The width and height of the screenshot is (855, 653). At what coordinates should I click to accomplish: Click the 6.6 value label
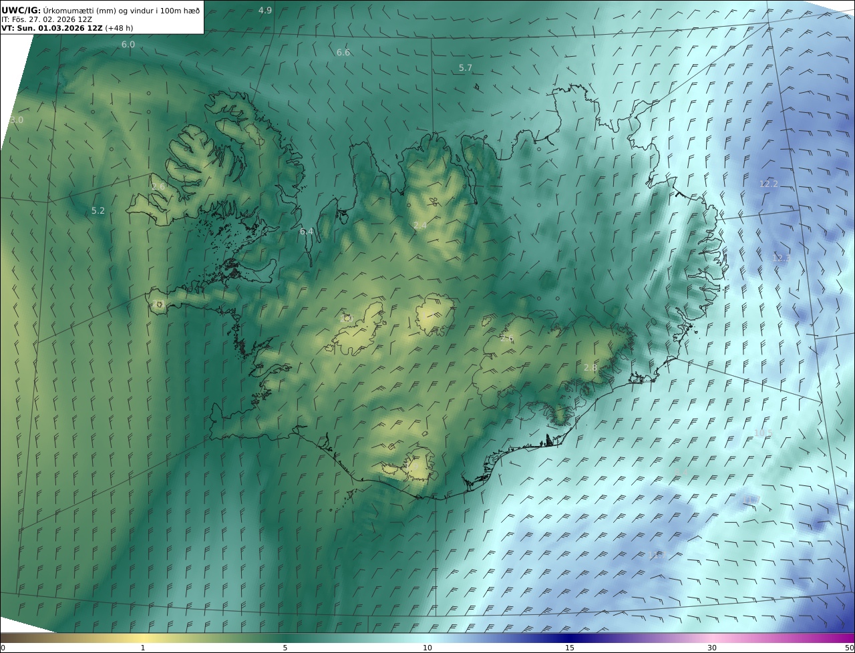click(x=343, y=52)
